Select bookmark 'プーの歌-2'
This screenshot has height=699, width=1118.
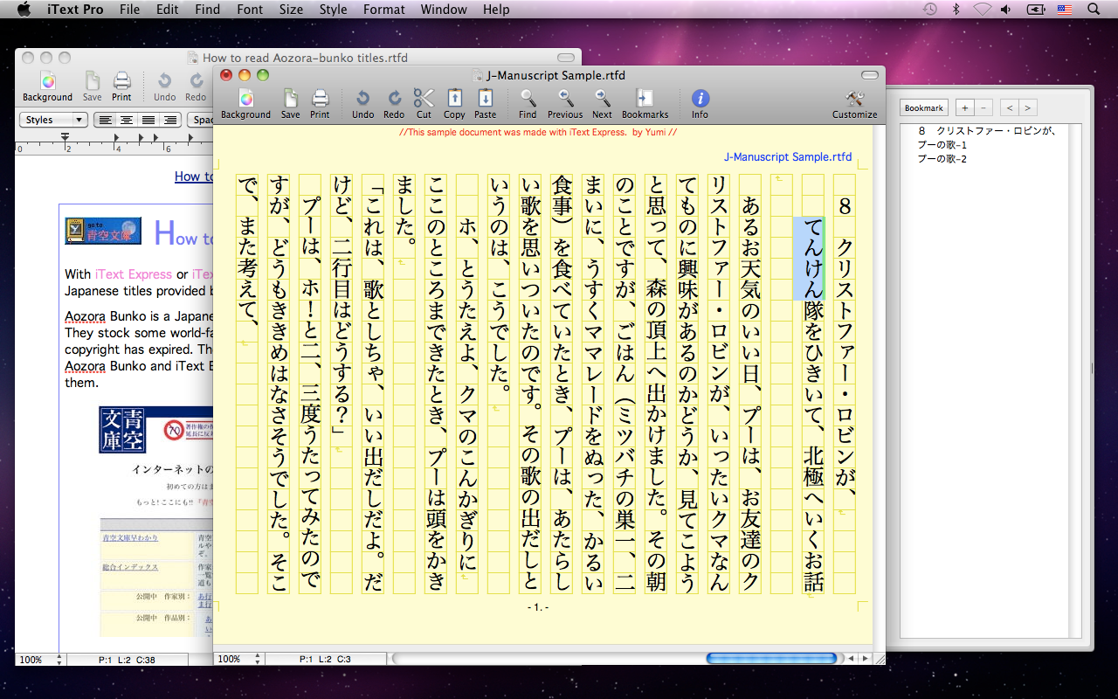pyautogui.click(x=942, y=159)
